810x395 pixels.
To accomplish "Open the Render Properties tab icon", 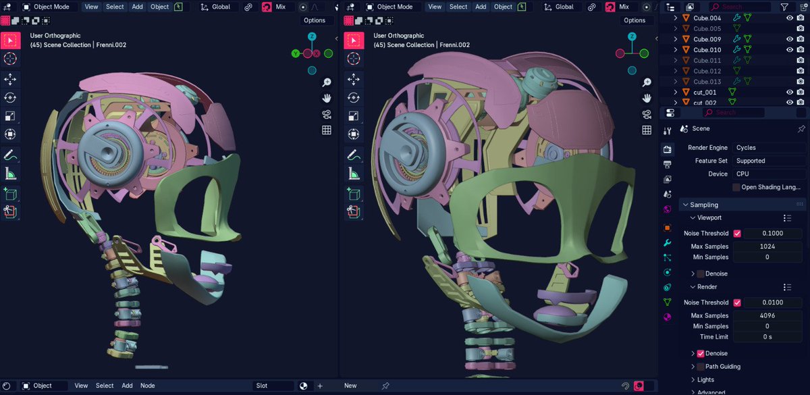I will (x=668, y=149).
